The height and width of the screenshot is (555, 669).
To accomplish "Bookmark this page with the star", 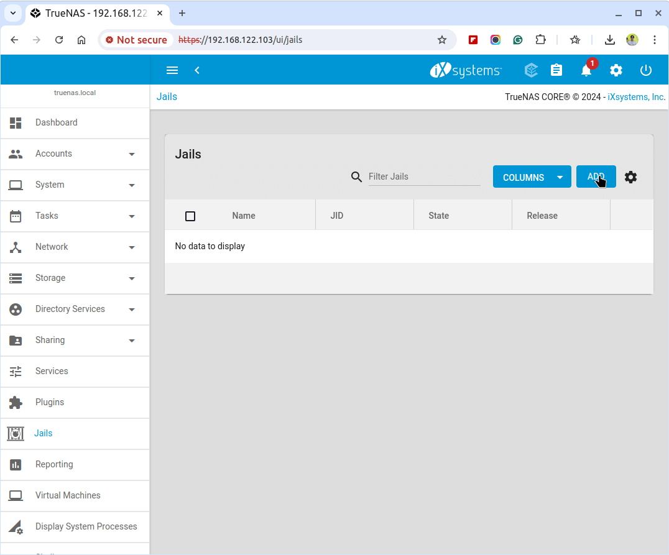I will [442, 40].
